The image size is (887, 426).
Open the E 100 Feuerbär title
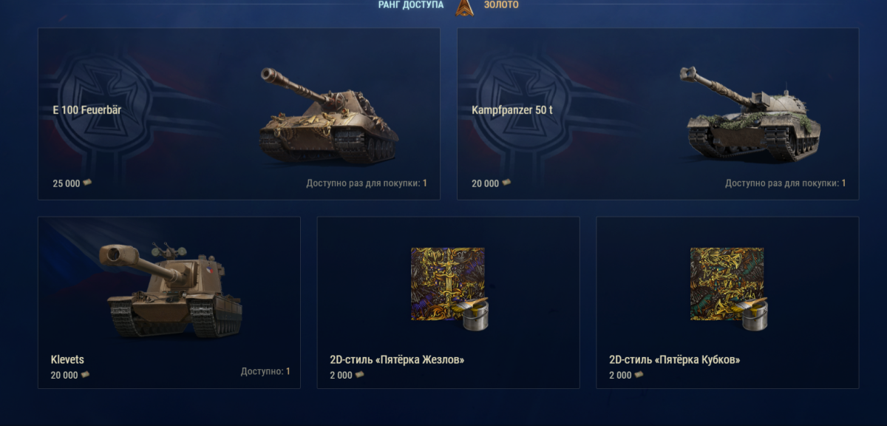coord(87,109)
